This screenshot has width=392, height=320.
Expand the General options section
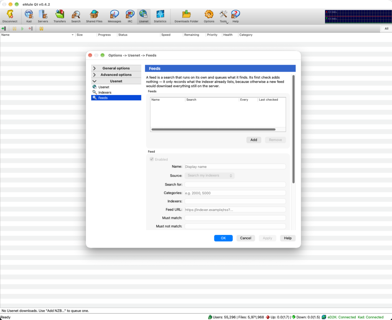tap(116, 68)
